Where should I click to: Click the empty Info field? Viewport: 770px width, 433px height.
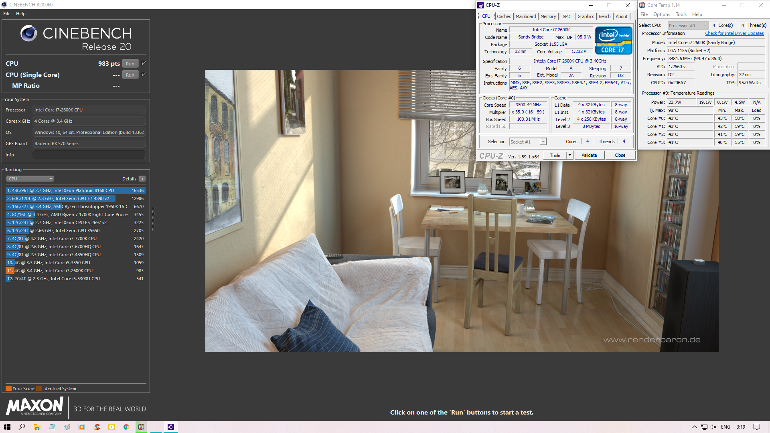point(89,155)
